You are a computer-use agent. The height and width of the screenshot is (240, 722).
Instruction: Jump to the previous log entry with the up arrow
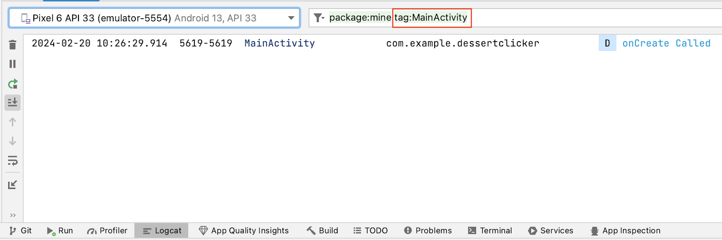(x=13, y=122)
